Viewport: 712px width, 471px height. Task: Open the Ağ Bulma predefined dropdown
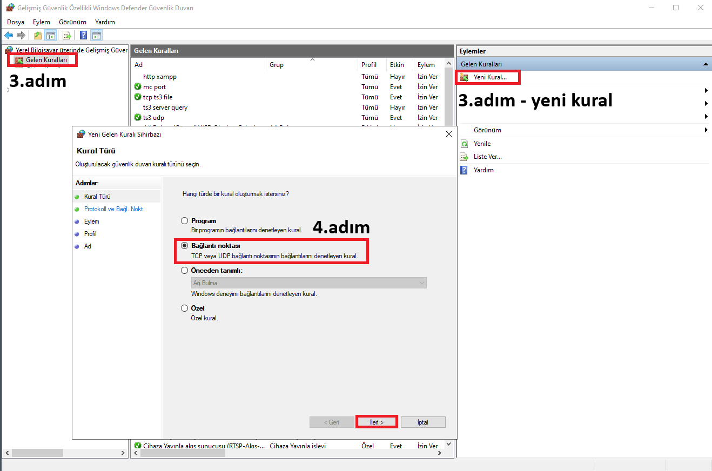click(309, 283)
